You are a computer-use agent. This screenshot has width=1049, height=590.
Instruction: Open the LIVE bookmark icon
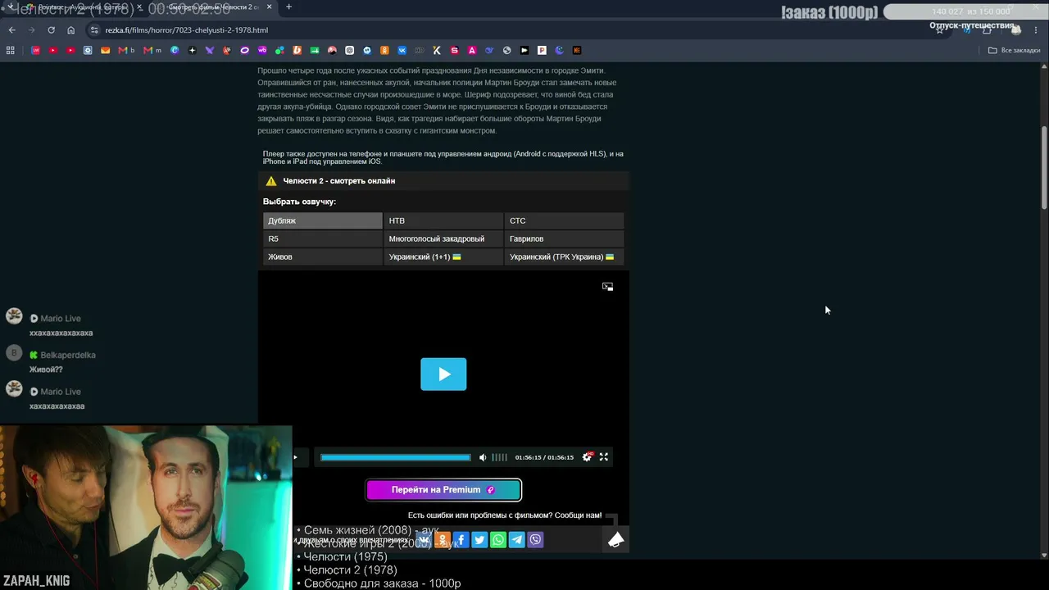(35, 51)
